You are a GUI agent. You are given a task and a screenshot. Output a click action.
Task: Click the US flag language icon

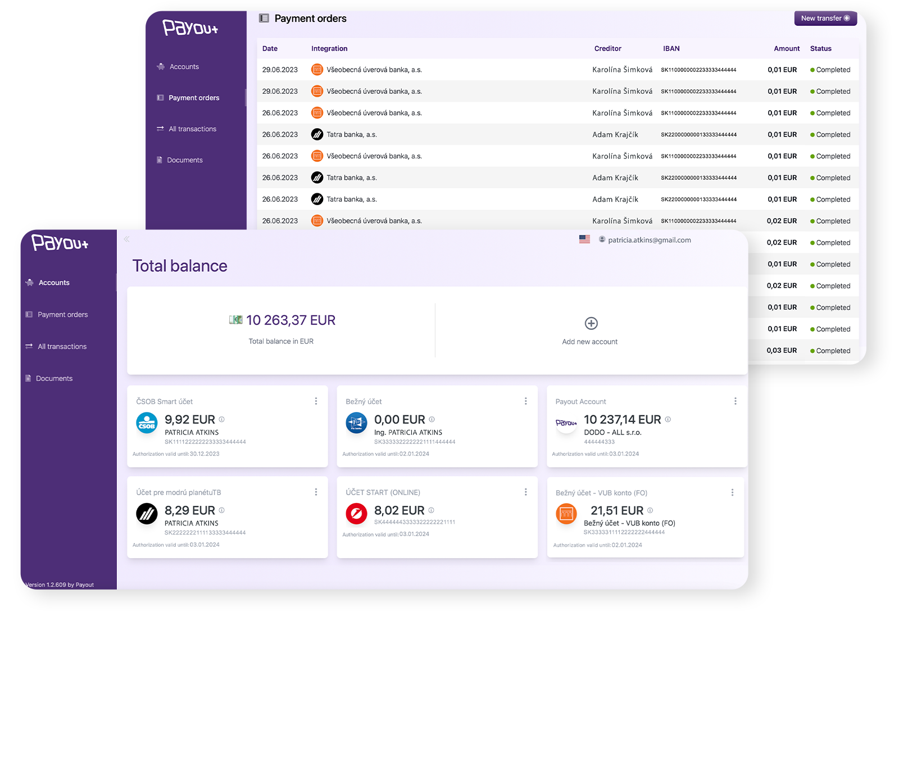pos(584,239)
